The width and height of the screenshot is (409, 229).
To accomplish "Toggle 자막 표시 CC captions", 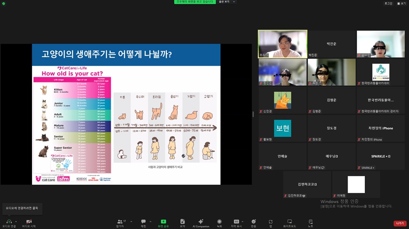I will tap(236, 222).
